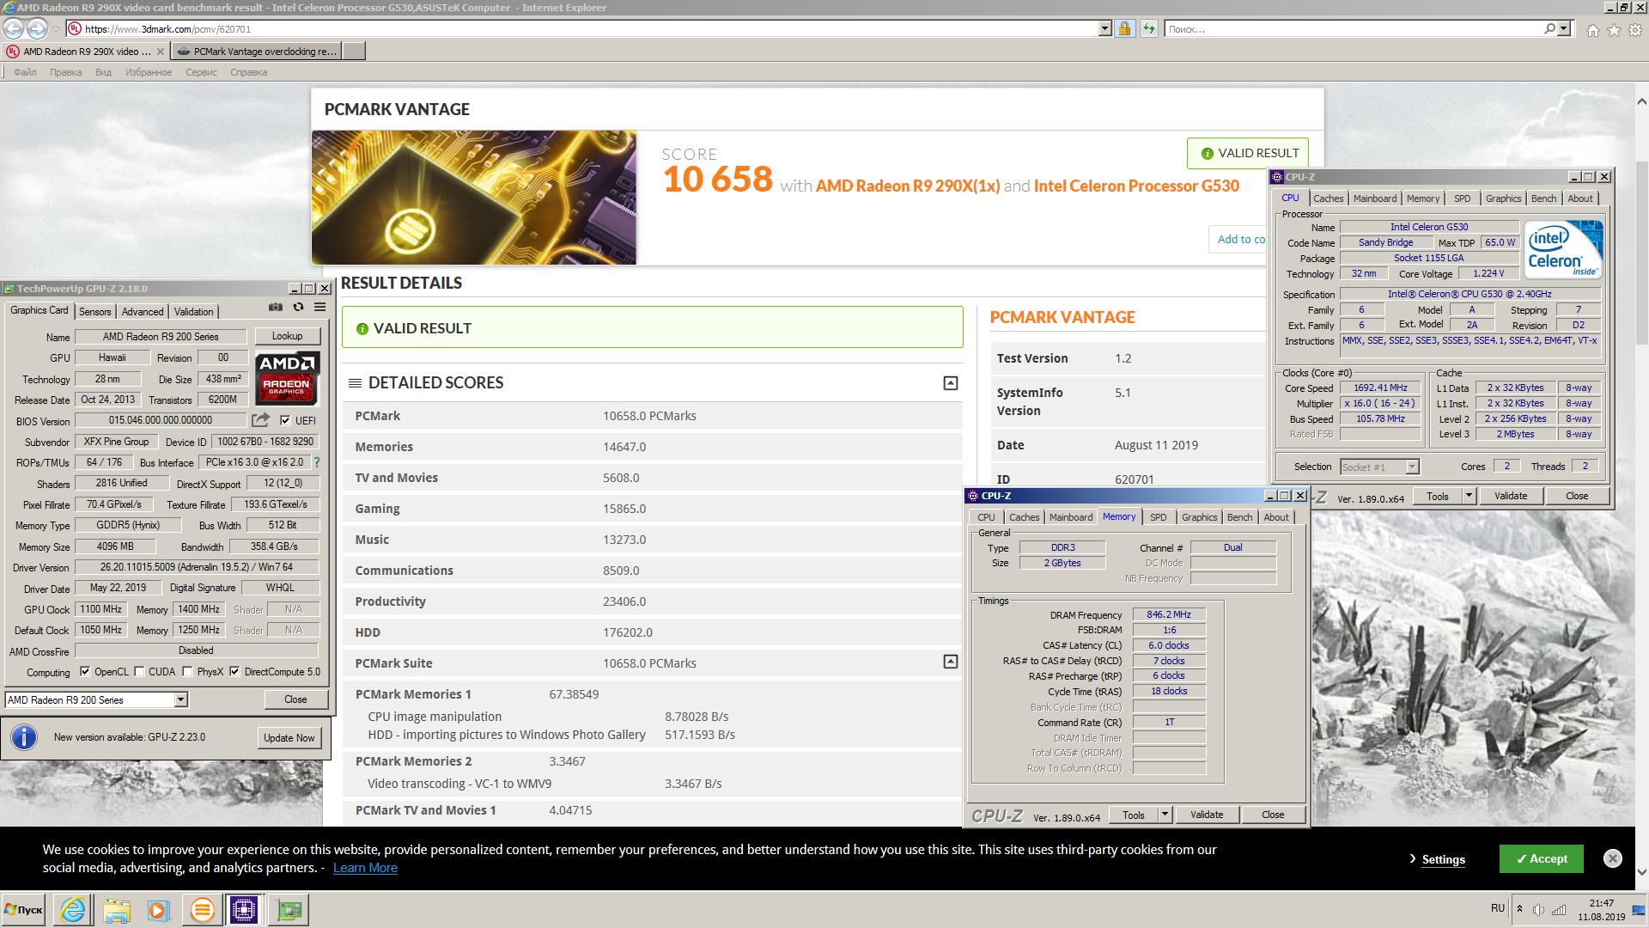Open File Explorer from the taskbar
Image resolution: width=1649 pixels, height=928 pixels.
[x=117, y=909]
